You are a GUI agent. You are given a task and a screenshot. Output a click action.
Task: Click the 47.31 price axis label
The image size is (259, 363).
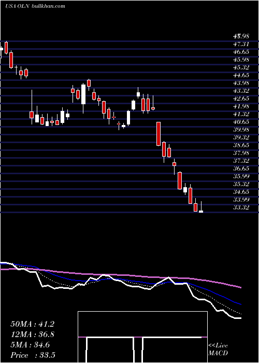[x=241, y=44]
